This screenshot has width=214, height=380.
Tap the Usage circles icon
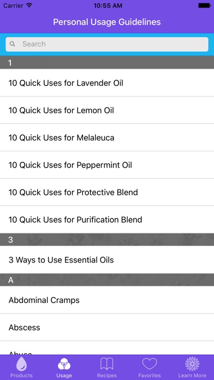click(64, 365)
